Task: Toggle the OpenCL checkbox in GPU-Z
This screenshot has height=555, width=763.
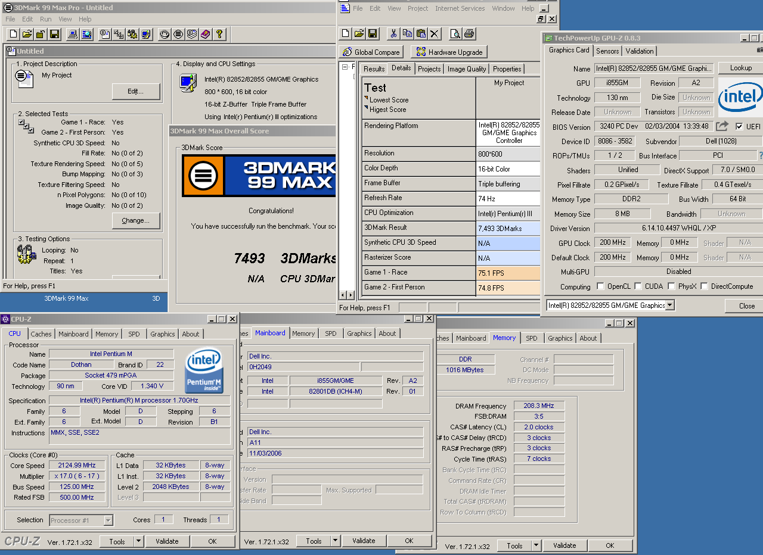Action: pos(600,286)
